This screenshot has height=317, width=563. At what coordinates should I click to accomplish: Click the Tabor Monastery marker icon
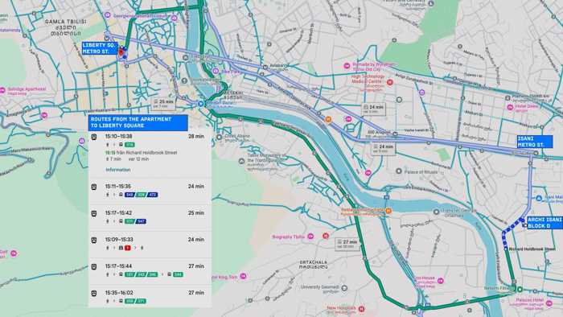[x=241, y=161]
